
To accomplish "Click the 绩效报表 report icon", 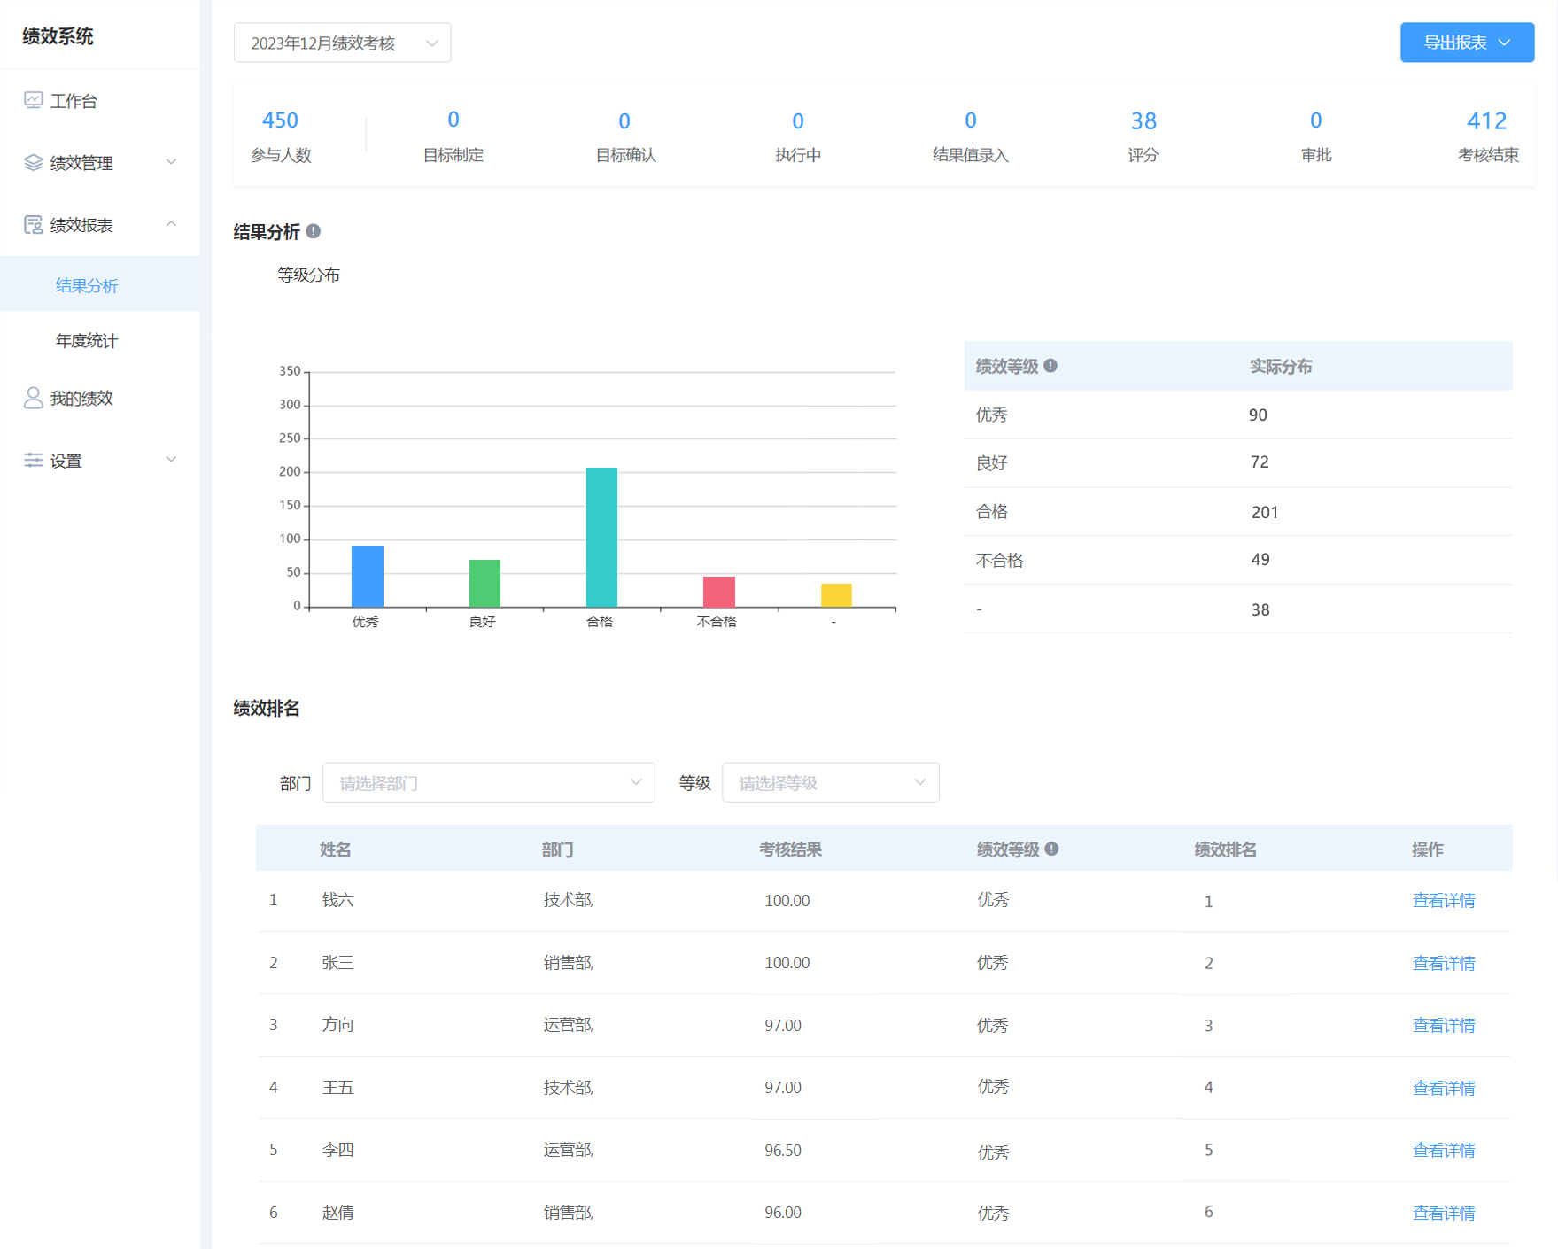I will coord(33,225).
